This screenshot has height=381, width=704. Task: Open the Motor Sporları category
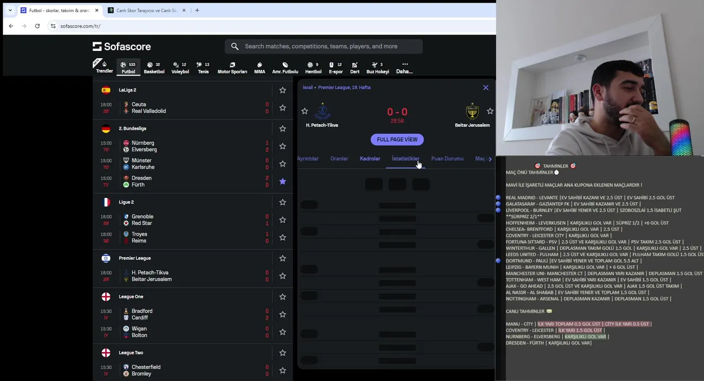pos(232,67)
